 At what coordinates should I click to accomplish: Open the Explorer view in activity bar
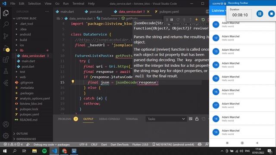click(6, 13)
